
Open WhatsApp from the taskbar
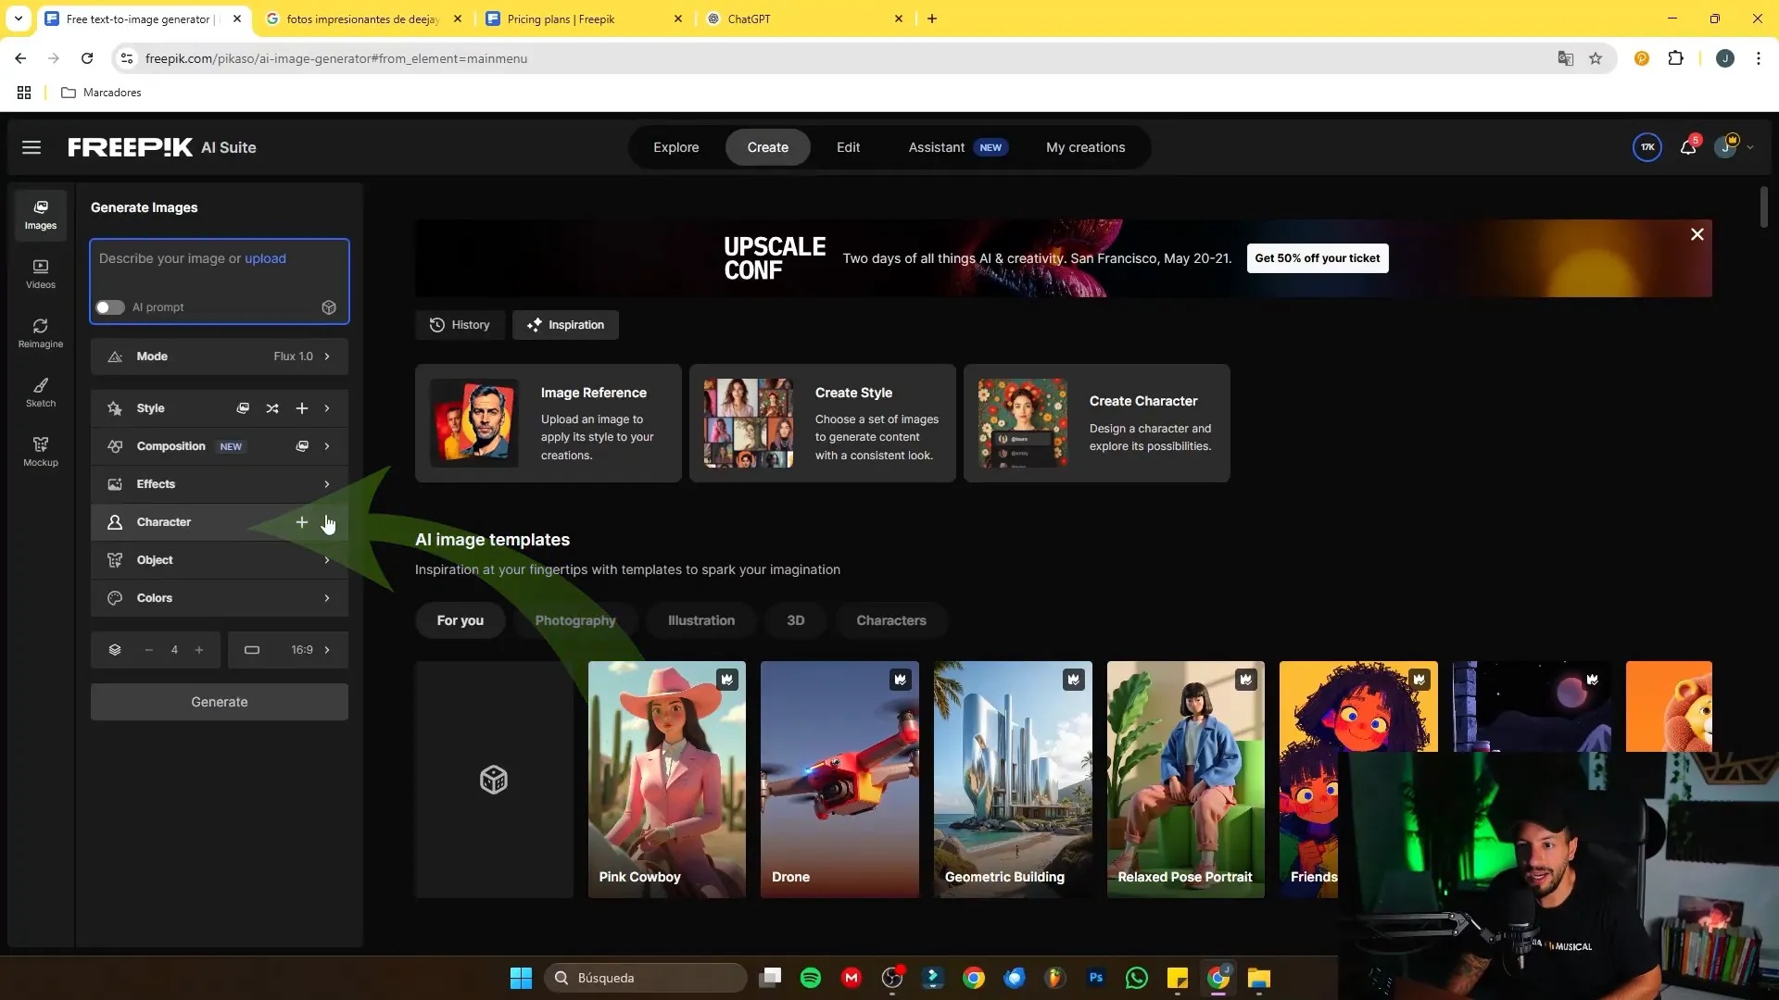[x=1137, y=978]
